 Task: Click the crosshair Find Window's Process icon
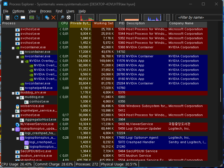pyautogui.click(x=68, y=18)
